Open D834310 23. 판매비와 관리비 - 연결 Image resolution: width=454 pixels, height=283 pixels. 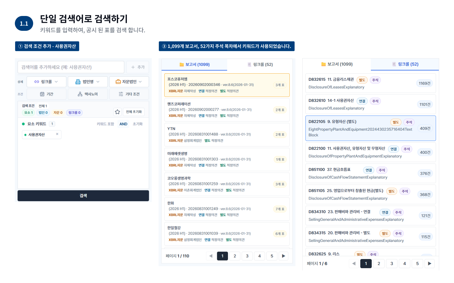(x=371, y=216)
